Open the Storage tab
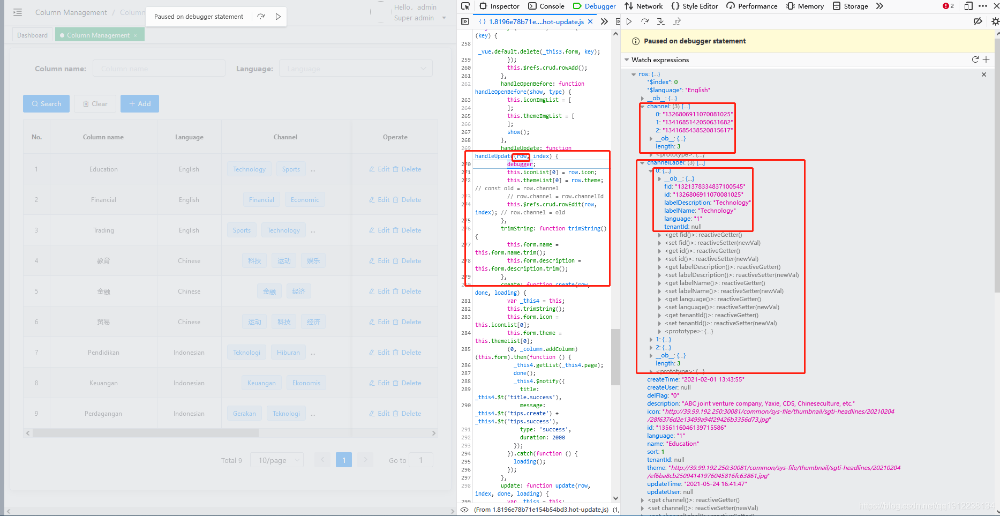 851,6
